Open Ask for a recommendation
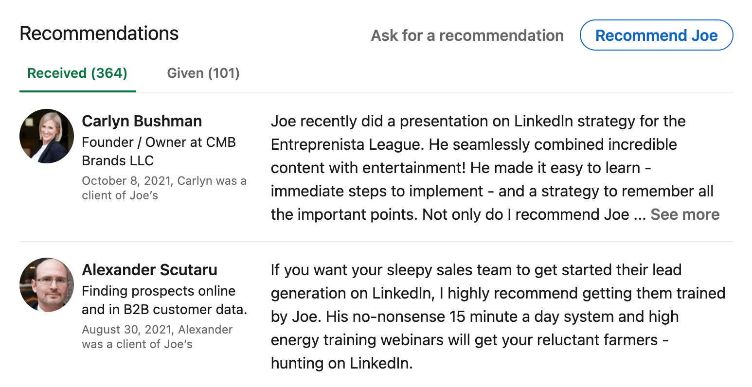Image resolution: width=752 pixels, height=387 pixels. pyautogui.click(x=467, y=35)
